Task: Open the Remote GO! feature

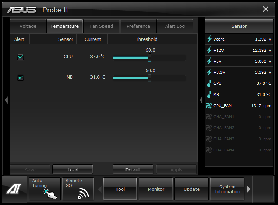Action: [78, 189]
